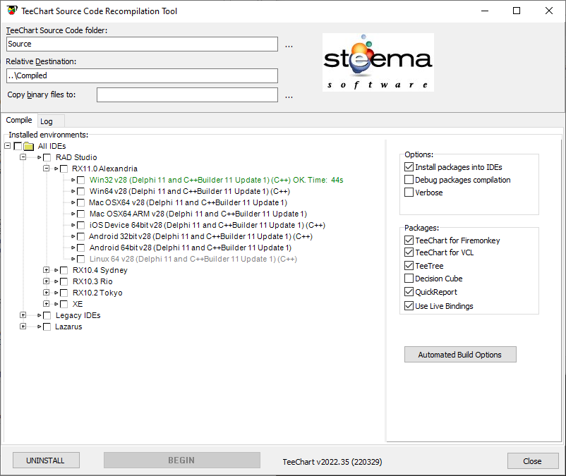This screenshot has height=476, width=566.
Task: Uncheck TeeChart for VCL package
Action: [409, 252]
